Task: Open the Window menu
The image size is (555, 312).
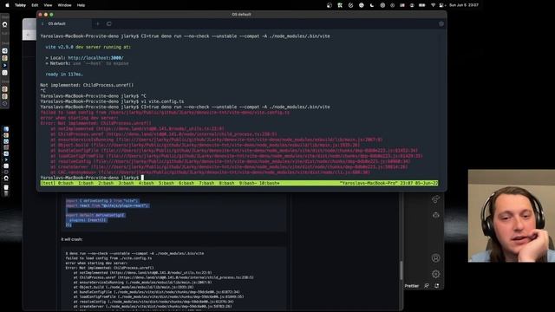Action: pos(64,5)
